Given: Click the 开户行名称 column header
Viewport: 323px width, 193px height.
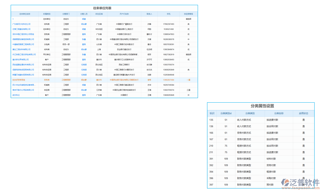Looking at the screenshot, I should (x=124, y=14).
